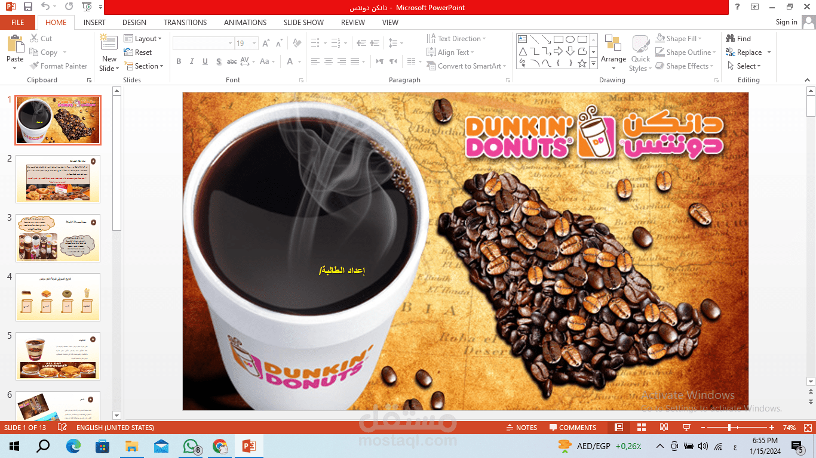Open Reading View from status bar
The height and width of the screenshot is (458, 816).
coord(664,428)
